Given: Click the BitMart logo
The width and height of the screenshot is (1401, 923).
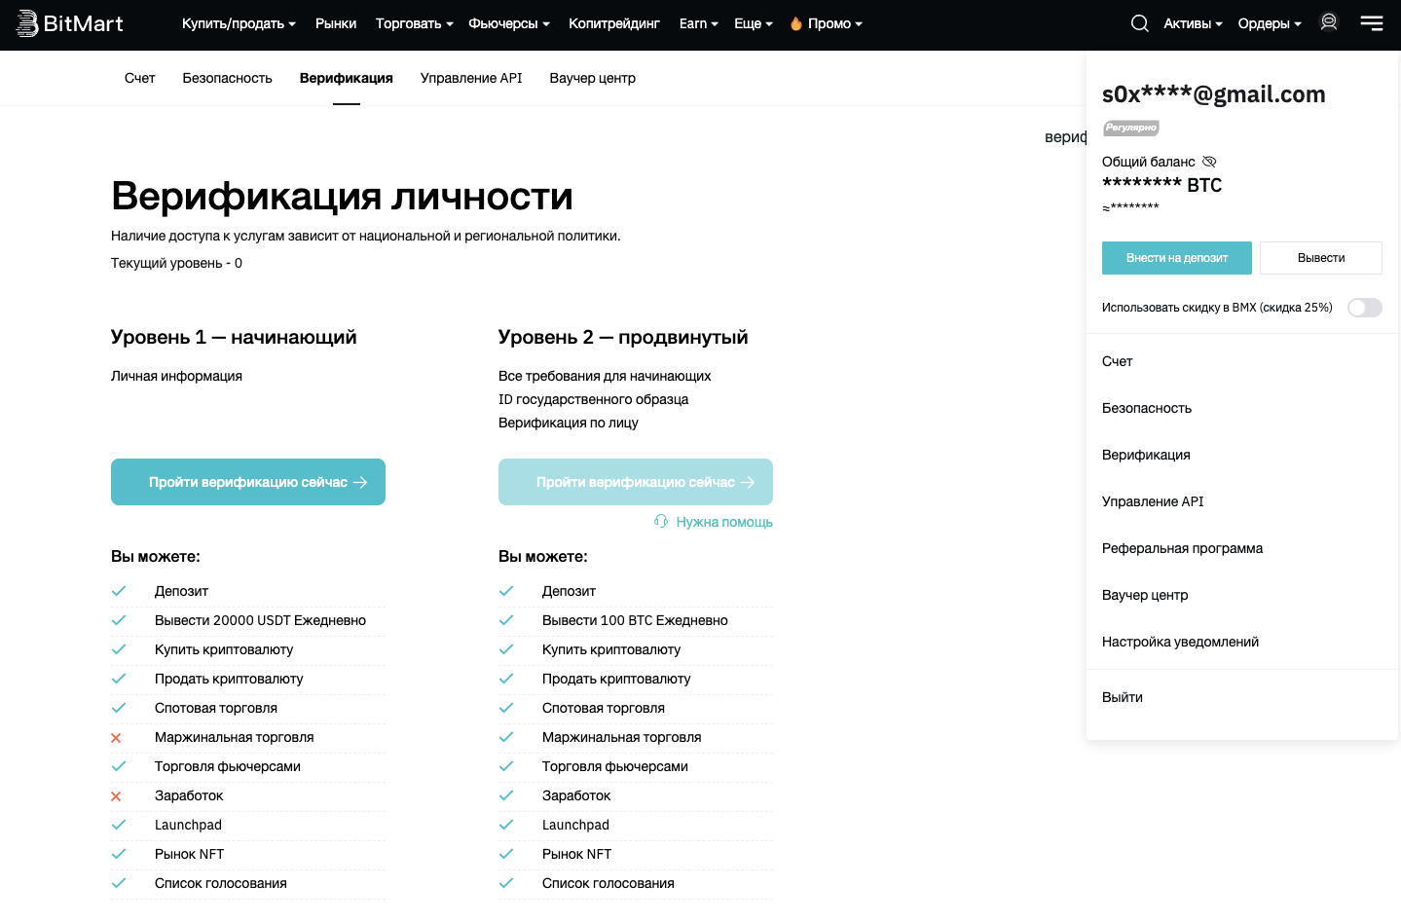Looking at the screenshot, I should click(70, 23).
